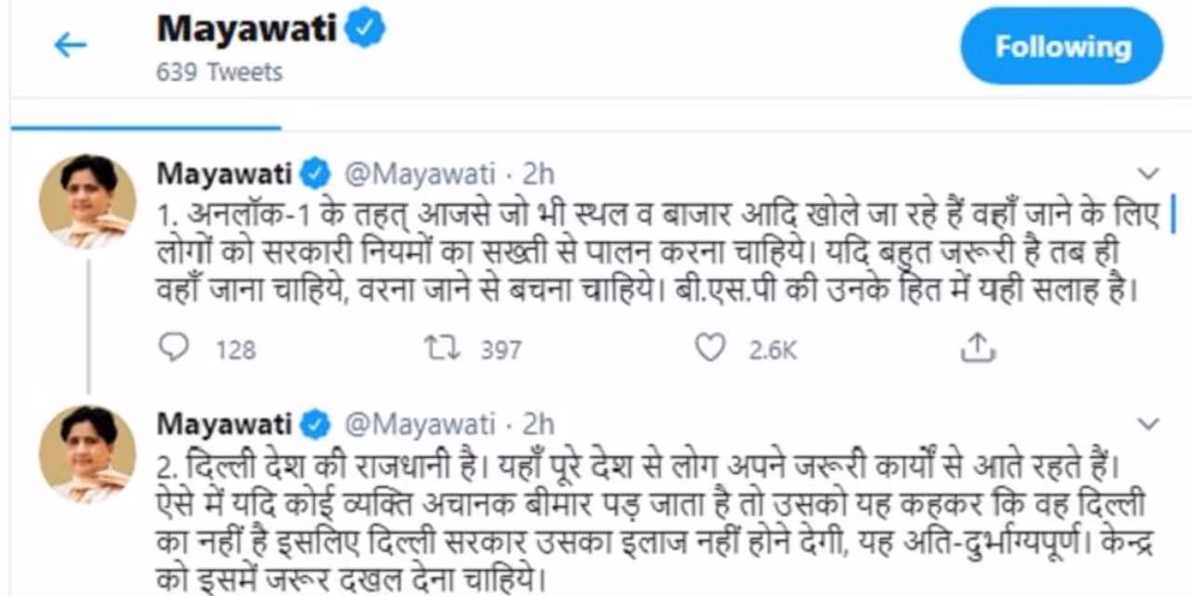The width and height of the screenshot is (1192, 596).
Task: Click the profile photo on the second tweet
Action: coord(88,454)
